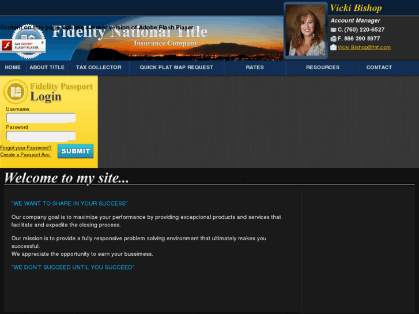
Task: Click the phone icon beside cell number
Action: point(333,29)
